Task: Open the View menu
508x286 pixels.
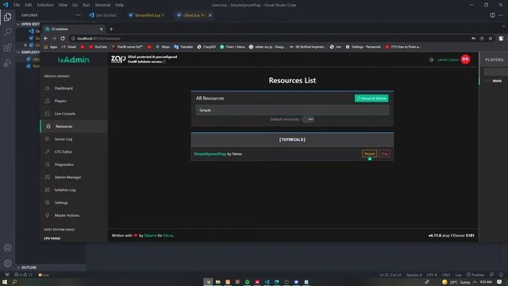Action: point(63,5)
